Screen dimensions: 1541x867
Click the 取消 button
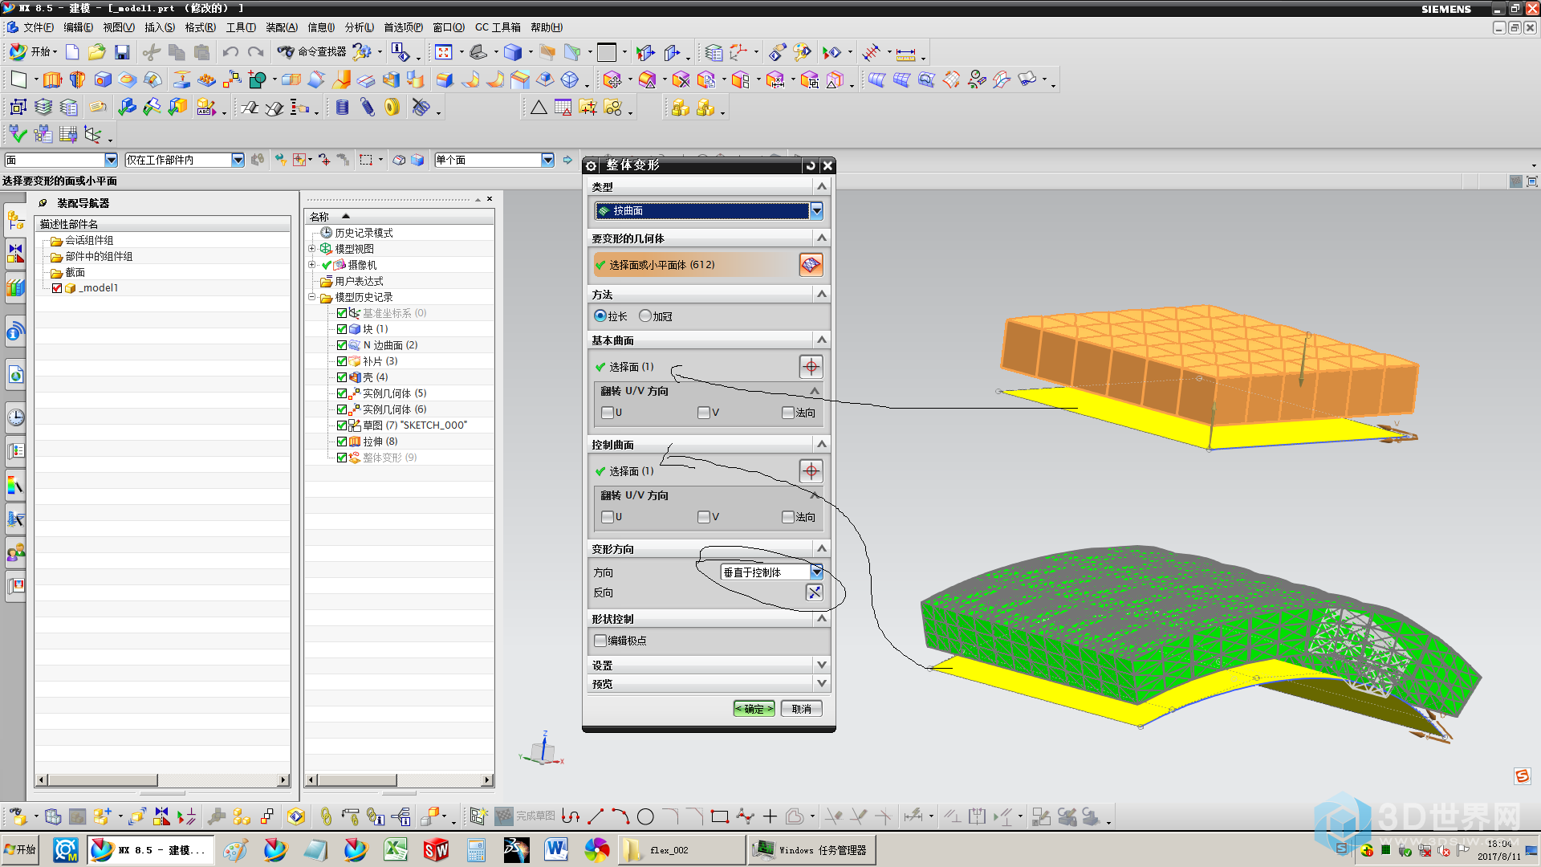click(801, 709)
